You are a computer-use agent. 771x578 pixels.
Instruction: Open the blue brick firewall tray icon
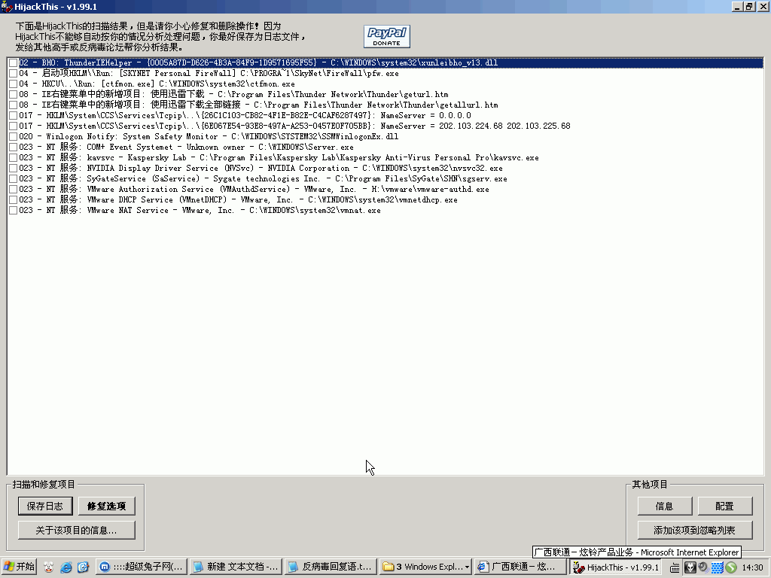(x=717, y=567)
